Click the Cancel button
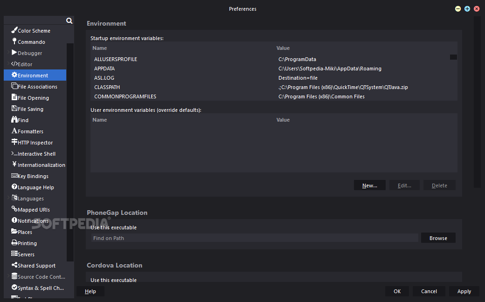Image resolution: width=485 pixels, height=302 pixels. pos(429,291)
